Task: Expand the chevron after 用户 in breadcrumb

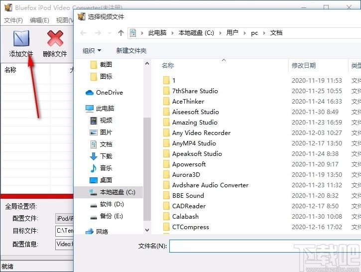Action: [x=244, y=33]
